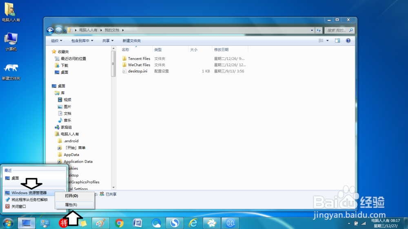Select the .android folder in navigation pane
Viewport: 408px width, 229px height.
pos(71,141)
